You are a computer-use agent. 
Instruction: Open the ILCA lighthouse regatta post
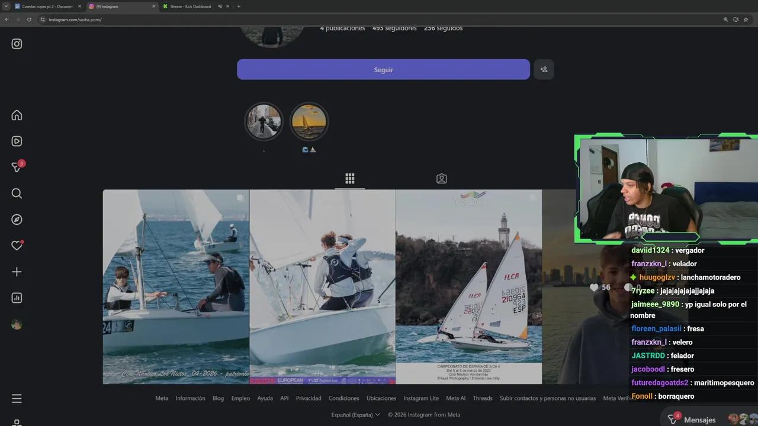click(468, 287)
